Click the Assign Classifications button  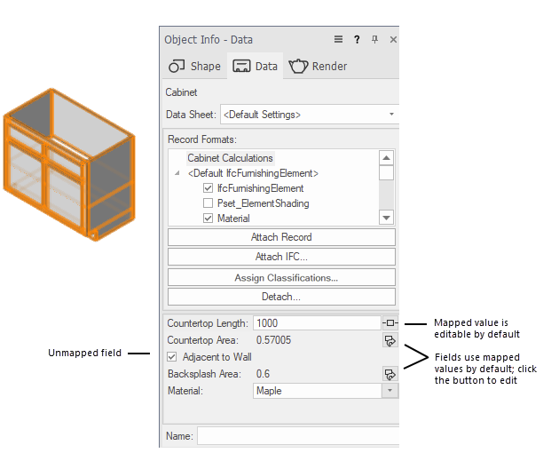point(281,277)
